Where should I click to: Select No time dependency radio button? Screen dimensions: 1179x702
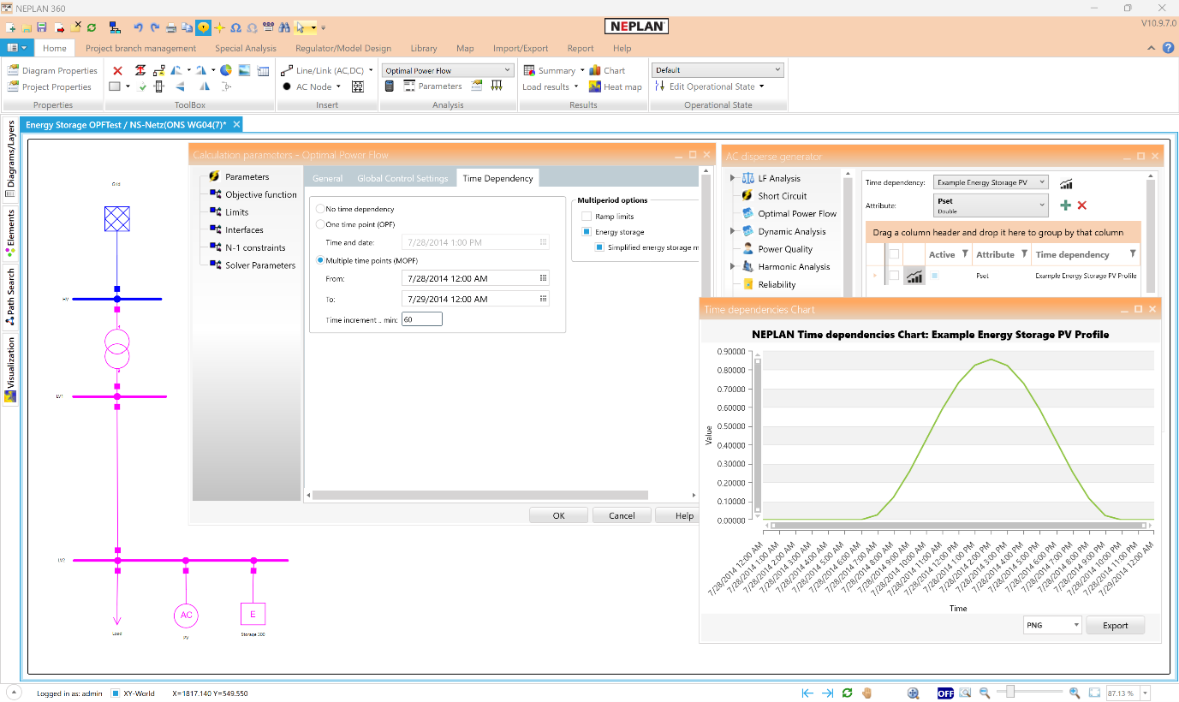click(x=321, y=209)
